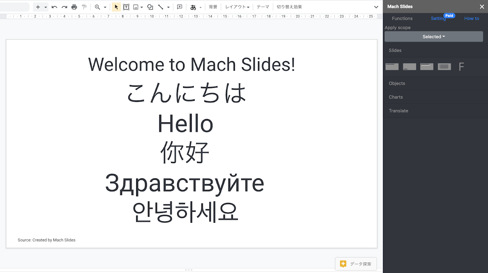Expand the Translate section
The image size is (488, 273).
pos(435,111)
